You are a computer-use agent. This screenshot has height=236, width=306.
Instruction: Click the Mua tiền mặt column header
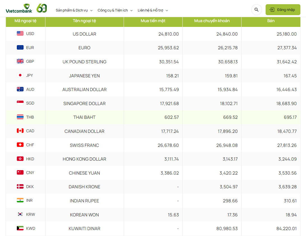pyautogui.click(x=153, y=21)
